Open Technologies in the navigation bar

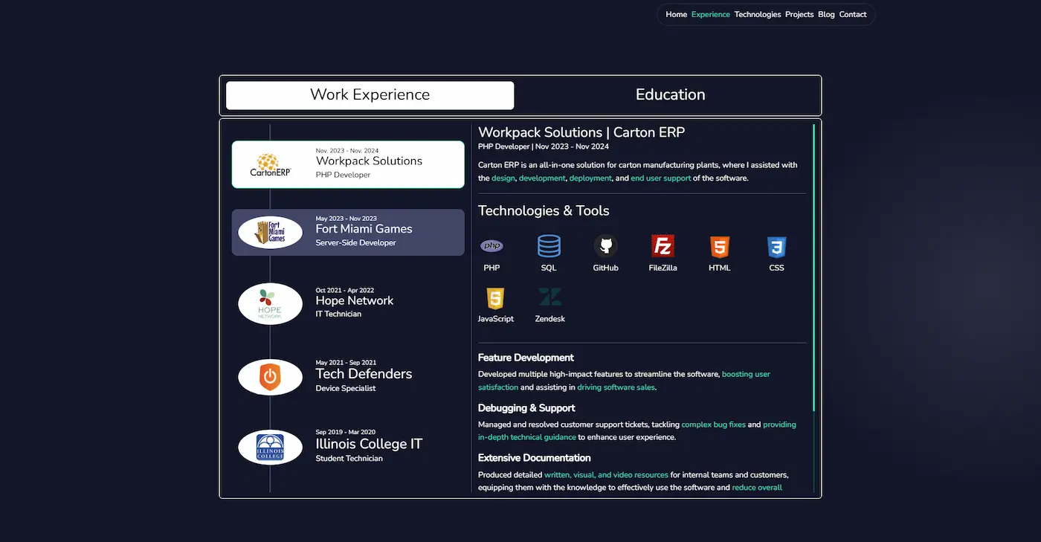[x=757, y=14]
